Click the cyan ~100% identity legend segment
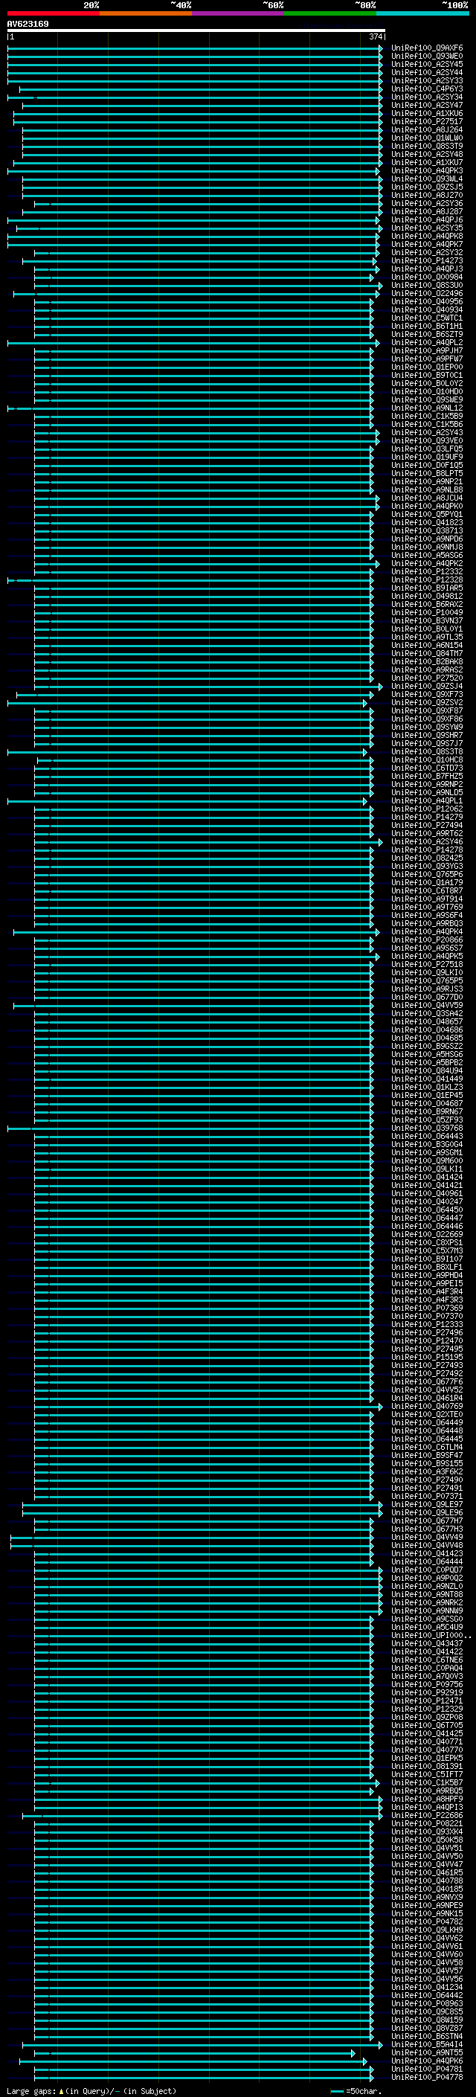The width and height of the screenshot is (476, 2097). click(x=422, y=13)
